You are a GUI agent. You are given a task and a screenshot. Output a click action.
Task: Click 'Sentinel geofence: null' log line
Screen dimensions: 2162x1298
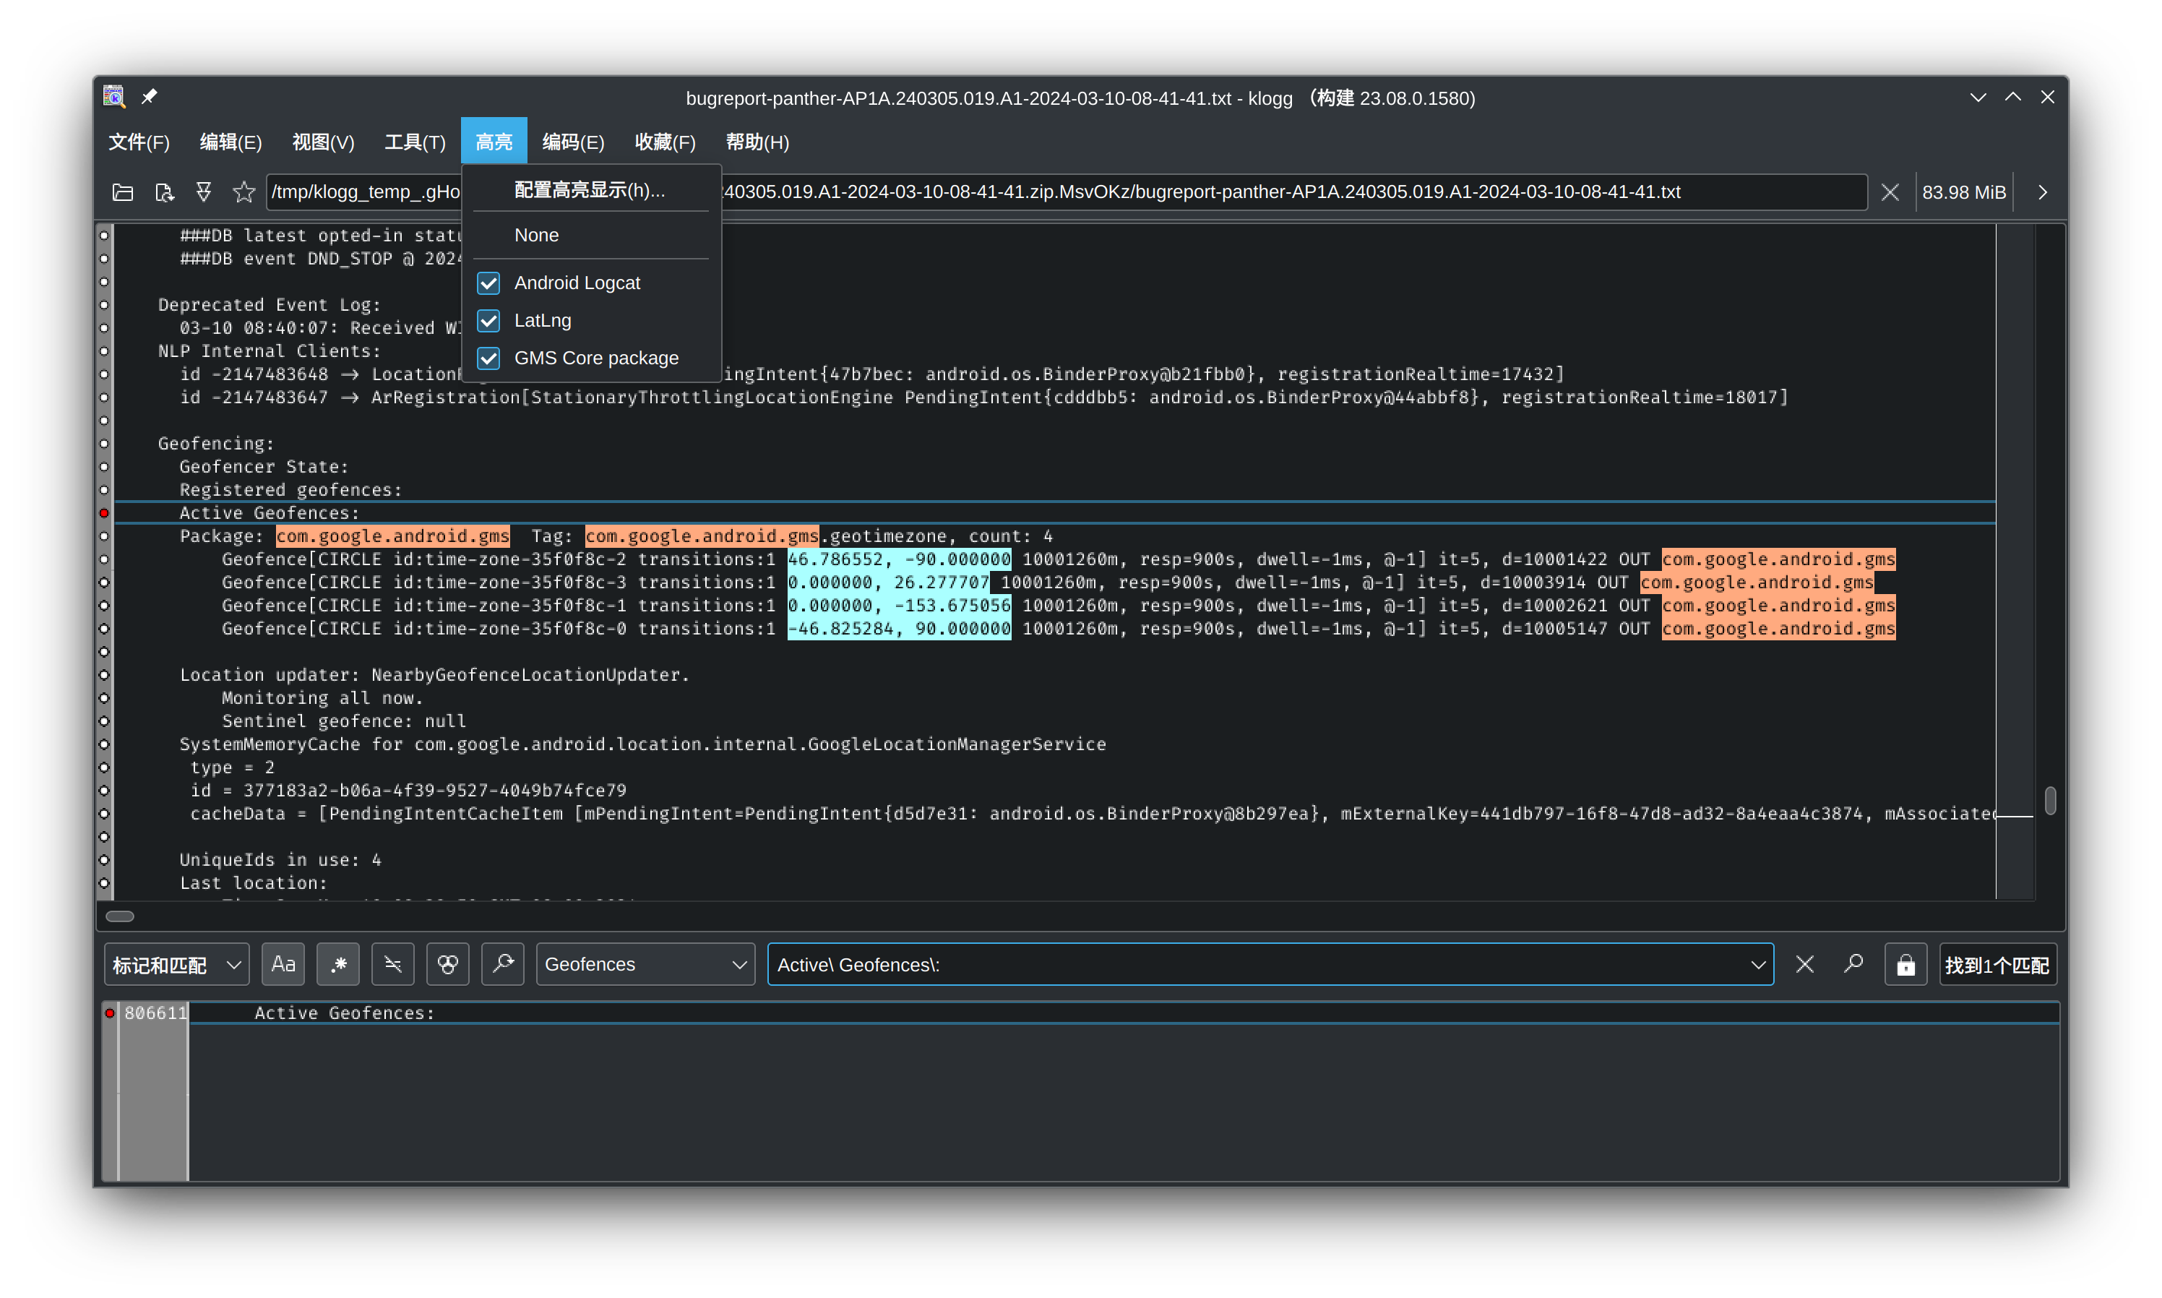click(343, 721)
